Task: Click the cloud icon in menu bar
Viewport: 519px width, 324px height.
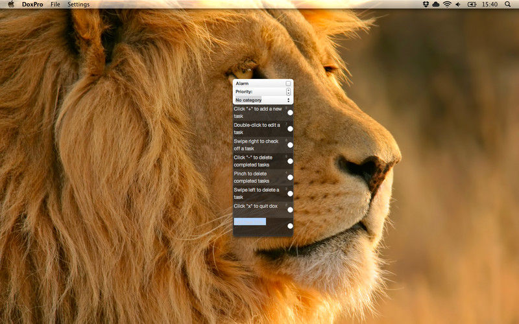Action: coord(436,5)
